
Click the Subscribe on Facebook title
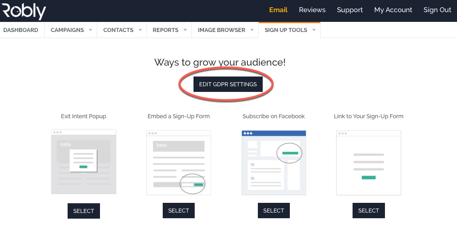click(x=274, y=116)
